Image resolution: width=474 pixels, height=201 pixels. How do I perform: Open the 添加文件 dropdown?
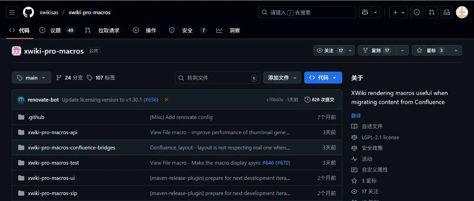click(282, 78)
